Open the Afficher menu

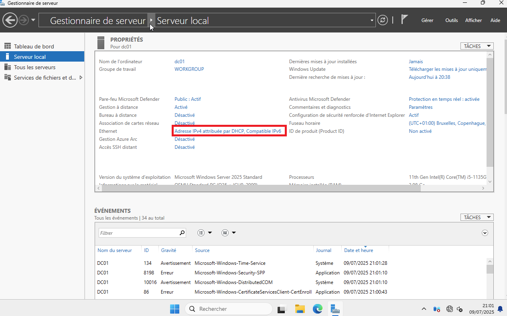click(x=474, y=20)
